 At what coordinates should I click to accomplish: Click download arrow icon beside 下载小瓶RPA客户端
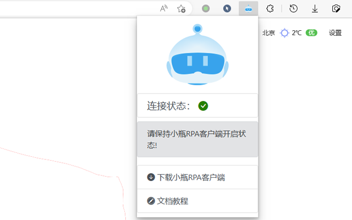pyautogui.click(x=151, y=177)
